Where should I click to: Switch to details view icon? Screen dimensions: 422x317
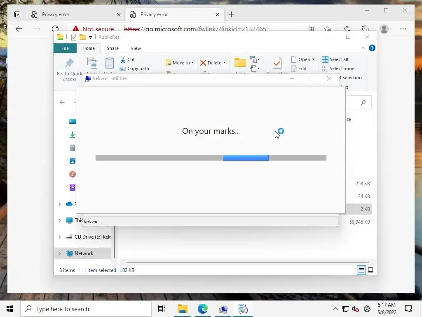(361, 270)
